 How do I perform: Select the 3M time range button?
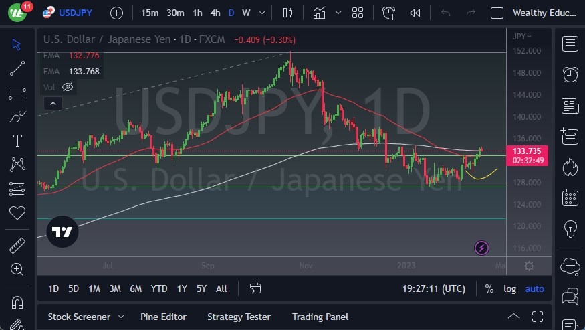tap(115, 288)
